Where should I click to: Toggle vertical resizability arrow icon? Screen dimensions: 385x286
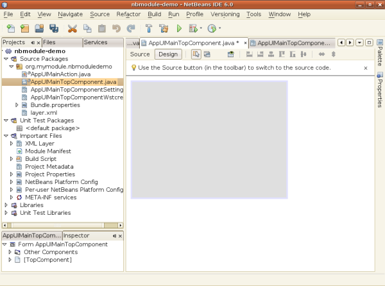(x=333, y=55)
